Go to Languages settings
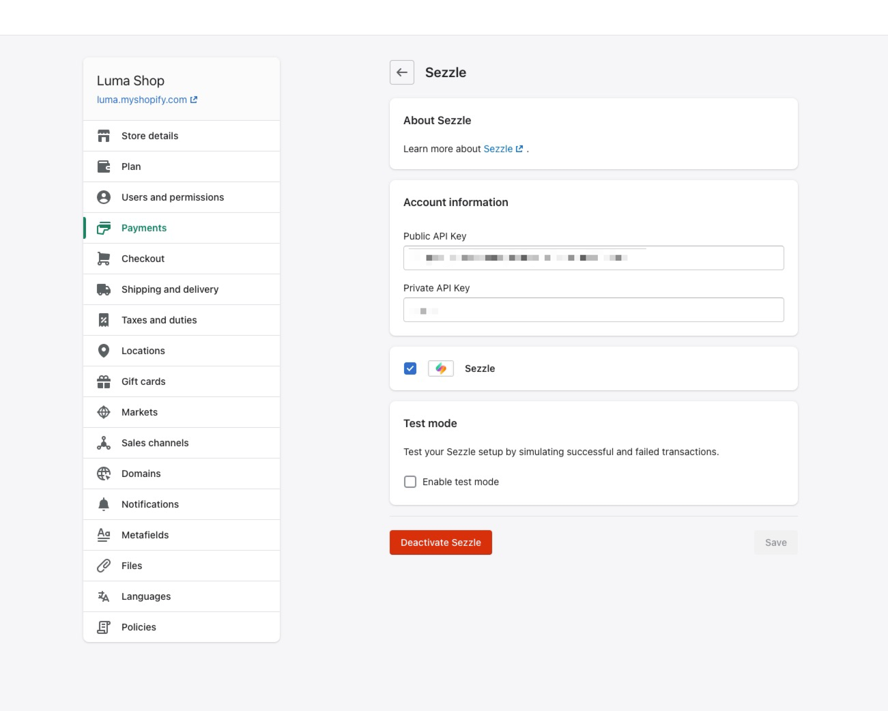 (182, 596)
